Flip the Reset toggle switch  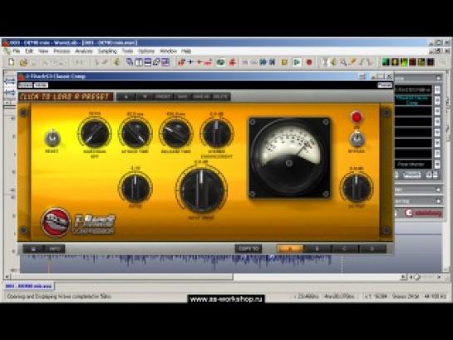tap(52, 139)
